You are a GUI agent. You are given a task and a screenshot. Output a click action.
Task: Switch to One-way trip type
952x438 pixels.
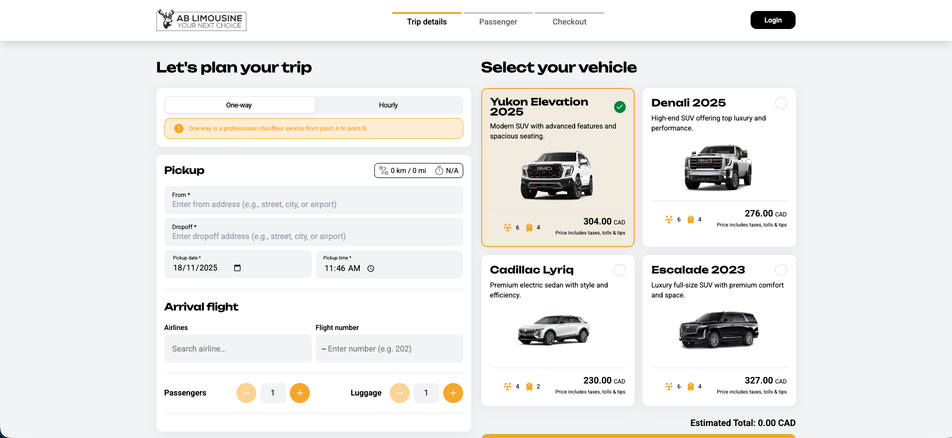tap(239, 105)
